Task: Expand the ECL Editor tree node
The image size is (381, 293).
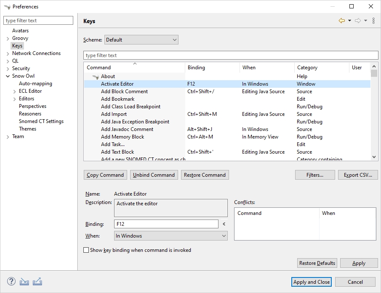Action: (x=15, y=91)
